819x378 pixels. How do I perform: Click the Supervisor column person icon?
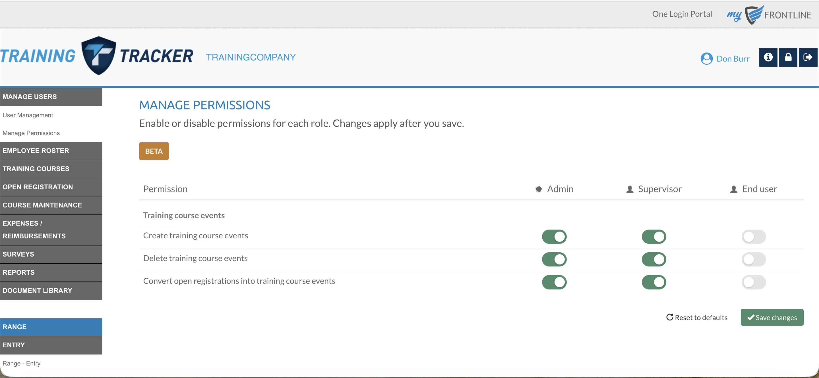click(x=630, y=189)
